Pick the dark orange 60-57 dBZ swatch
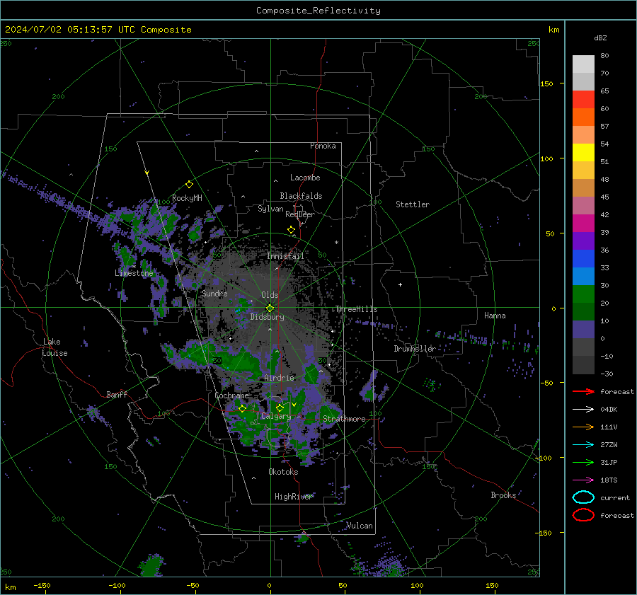Screen dimensions: 637x595 [x=583, y=117]
